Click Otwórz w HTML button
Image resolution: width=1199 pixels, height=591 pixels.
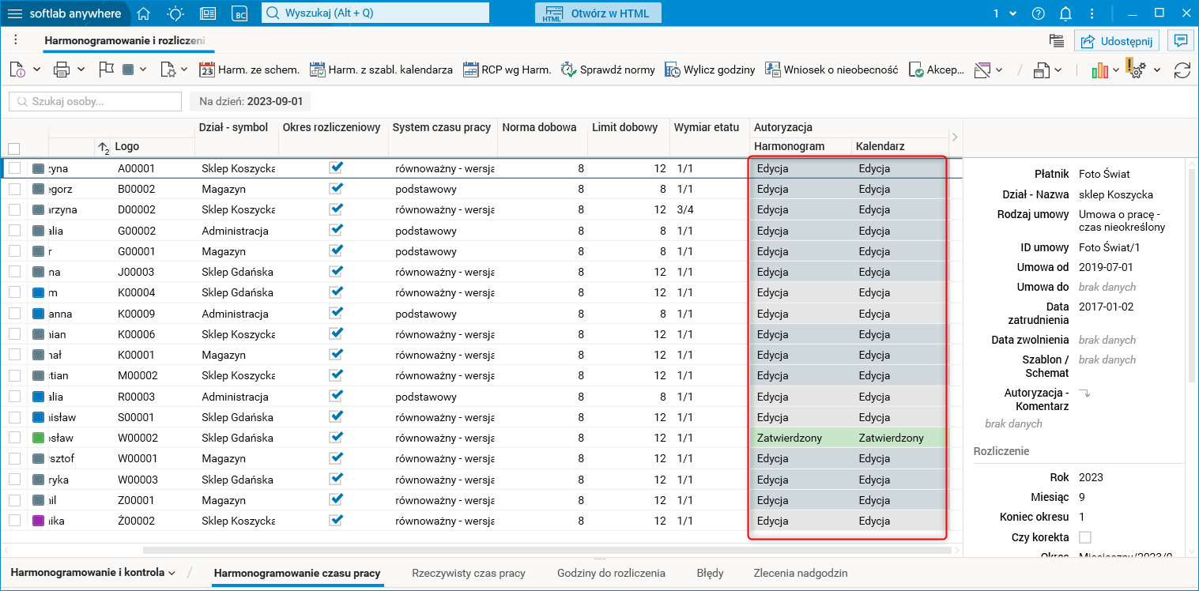pos(598,13)
